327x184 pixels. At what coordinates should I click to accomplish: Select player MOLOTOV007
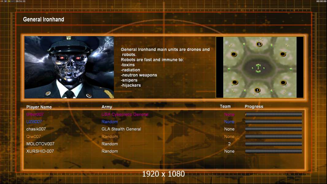point(40,144)
